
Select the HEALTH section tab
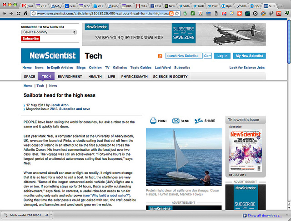coord(95,77)
